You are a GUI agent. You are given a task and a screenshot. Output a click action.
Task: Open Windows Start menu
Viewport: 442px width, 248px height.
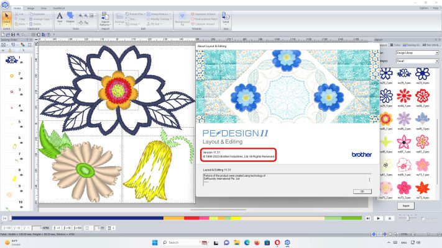155,242
